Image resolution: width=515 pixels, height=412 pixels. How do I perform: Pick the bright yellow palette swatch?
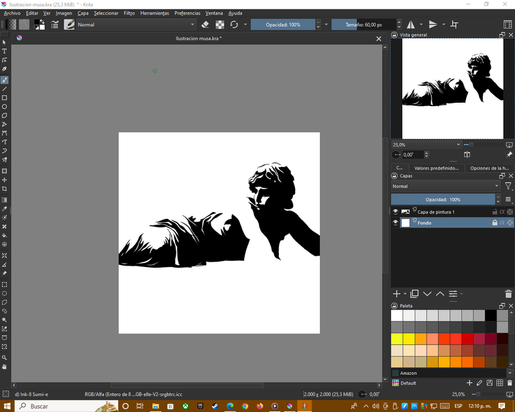(397, 339)
